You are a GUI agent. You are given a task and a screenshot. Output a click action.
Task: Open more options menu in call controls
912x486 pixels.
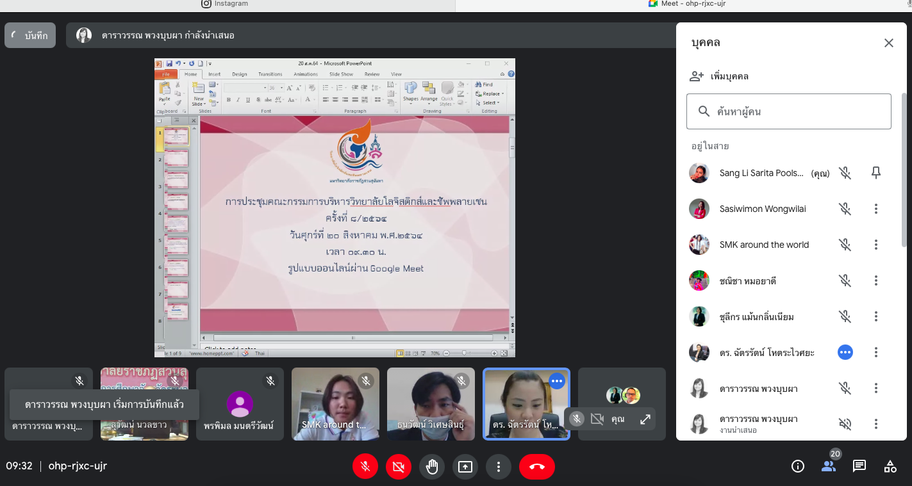pyautogui.click(x=499, y=467)
